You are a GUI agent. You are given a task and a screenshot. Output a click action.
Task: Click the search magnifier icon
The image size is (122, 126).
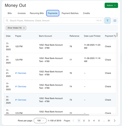pyautogui.click(x=7, y=21)
